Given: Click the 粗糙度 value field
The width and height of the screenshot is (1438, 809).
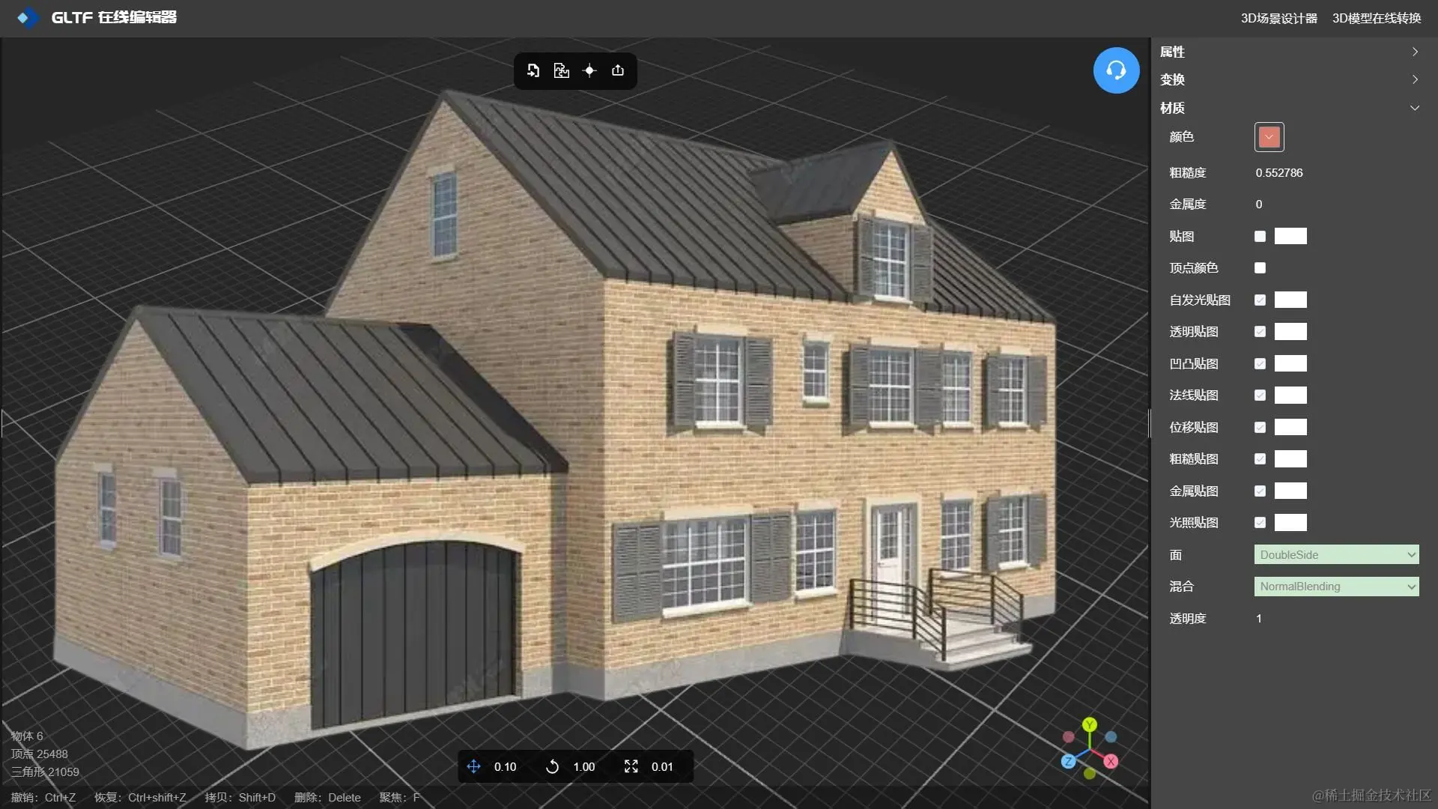Looking at the screenshot, I should pyautogui.click(x=1279, y=173).
